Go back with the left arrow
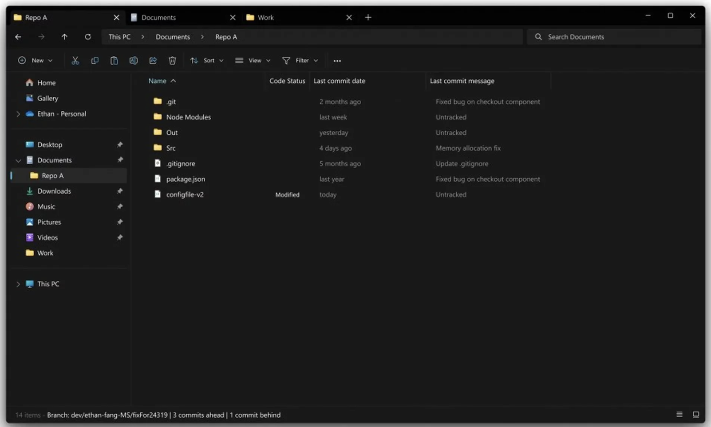This screenshot has height=427, width=711. (x=18, y=37)
